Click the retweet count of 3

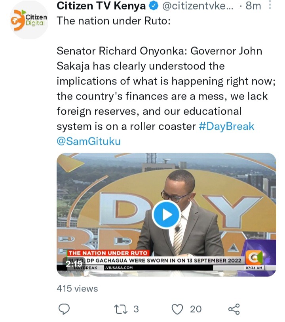click(x=136, y=309)
